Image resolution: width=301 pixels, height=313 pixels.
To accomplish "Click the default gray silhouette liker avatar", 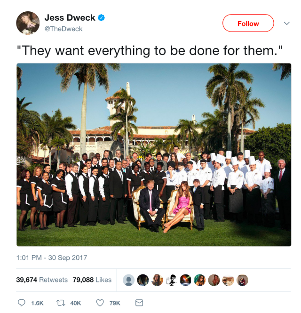I will 128,280.
